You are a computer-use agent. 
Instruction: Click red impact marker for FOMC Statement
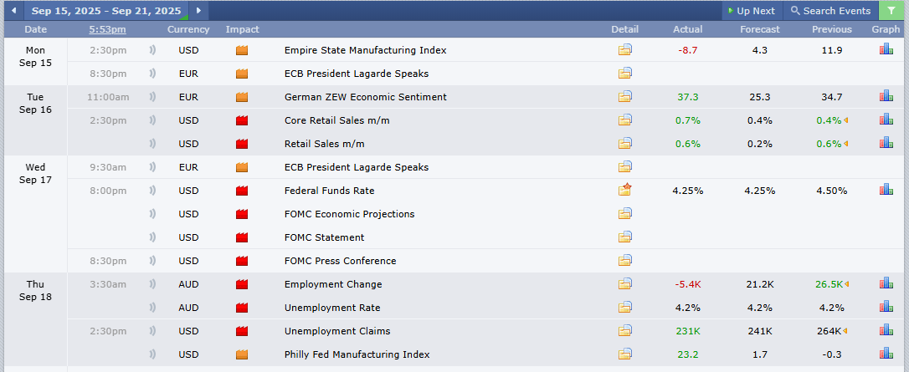pyautogui.click(x=243, y=237)
